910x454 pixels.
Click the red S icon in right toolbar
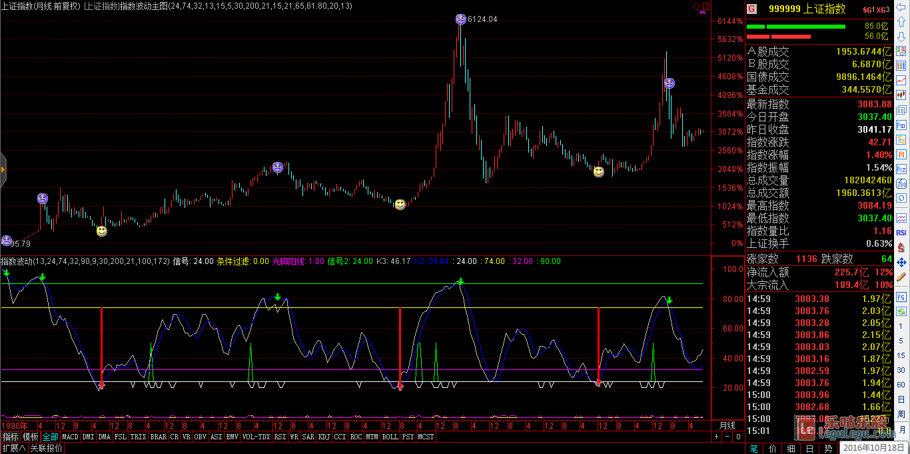coord(901,247)
